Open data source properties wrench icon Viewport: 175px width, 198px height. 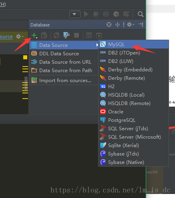point(66,35)
